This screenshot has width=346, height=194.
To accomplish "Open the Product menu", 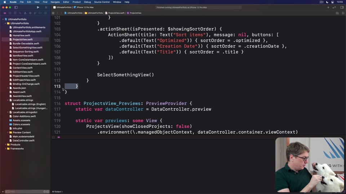I will [76, 2].
